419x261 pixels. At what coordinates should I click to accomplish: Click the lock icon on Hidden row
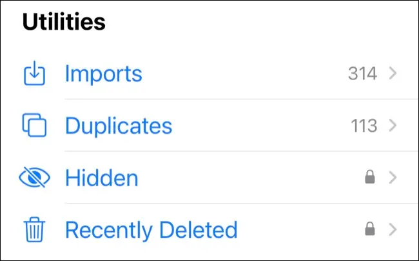[x=370, y=178]
